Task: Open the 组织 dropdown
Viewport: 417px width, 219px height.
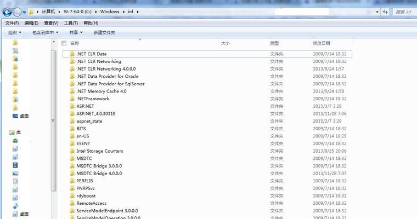Action: point(15,33)
